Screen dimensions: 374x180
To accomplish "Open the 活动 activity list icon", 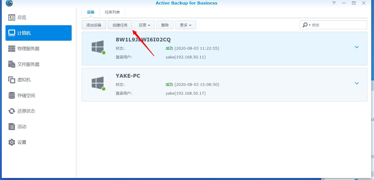I will point(12,127).
